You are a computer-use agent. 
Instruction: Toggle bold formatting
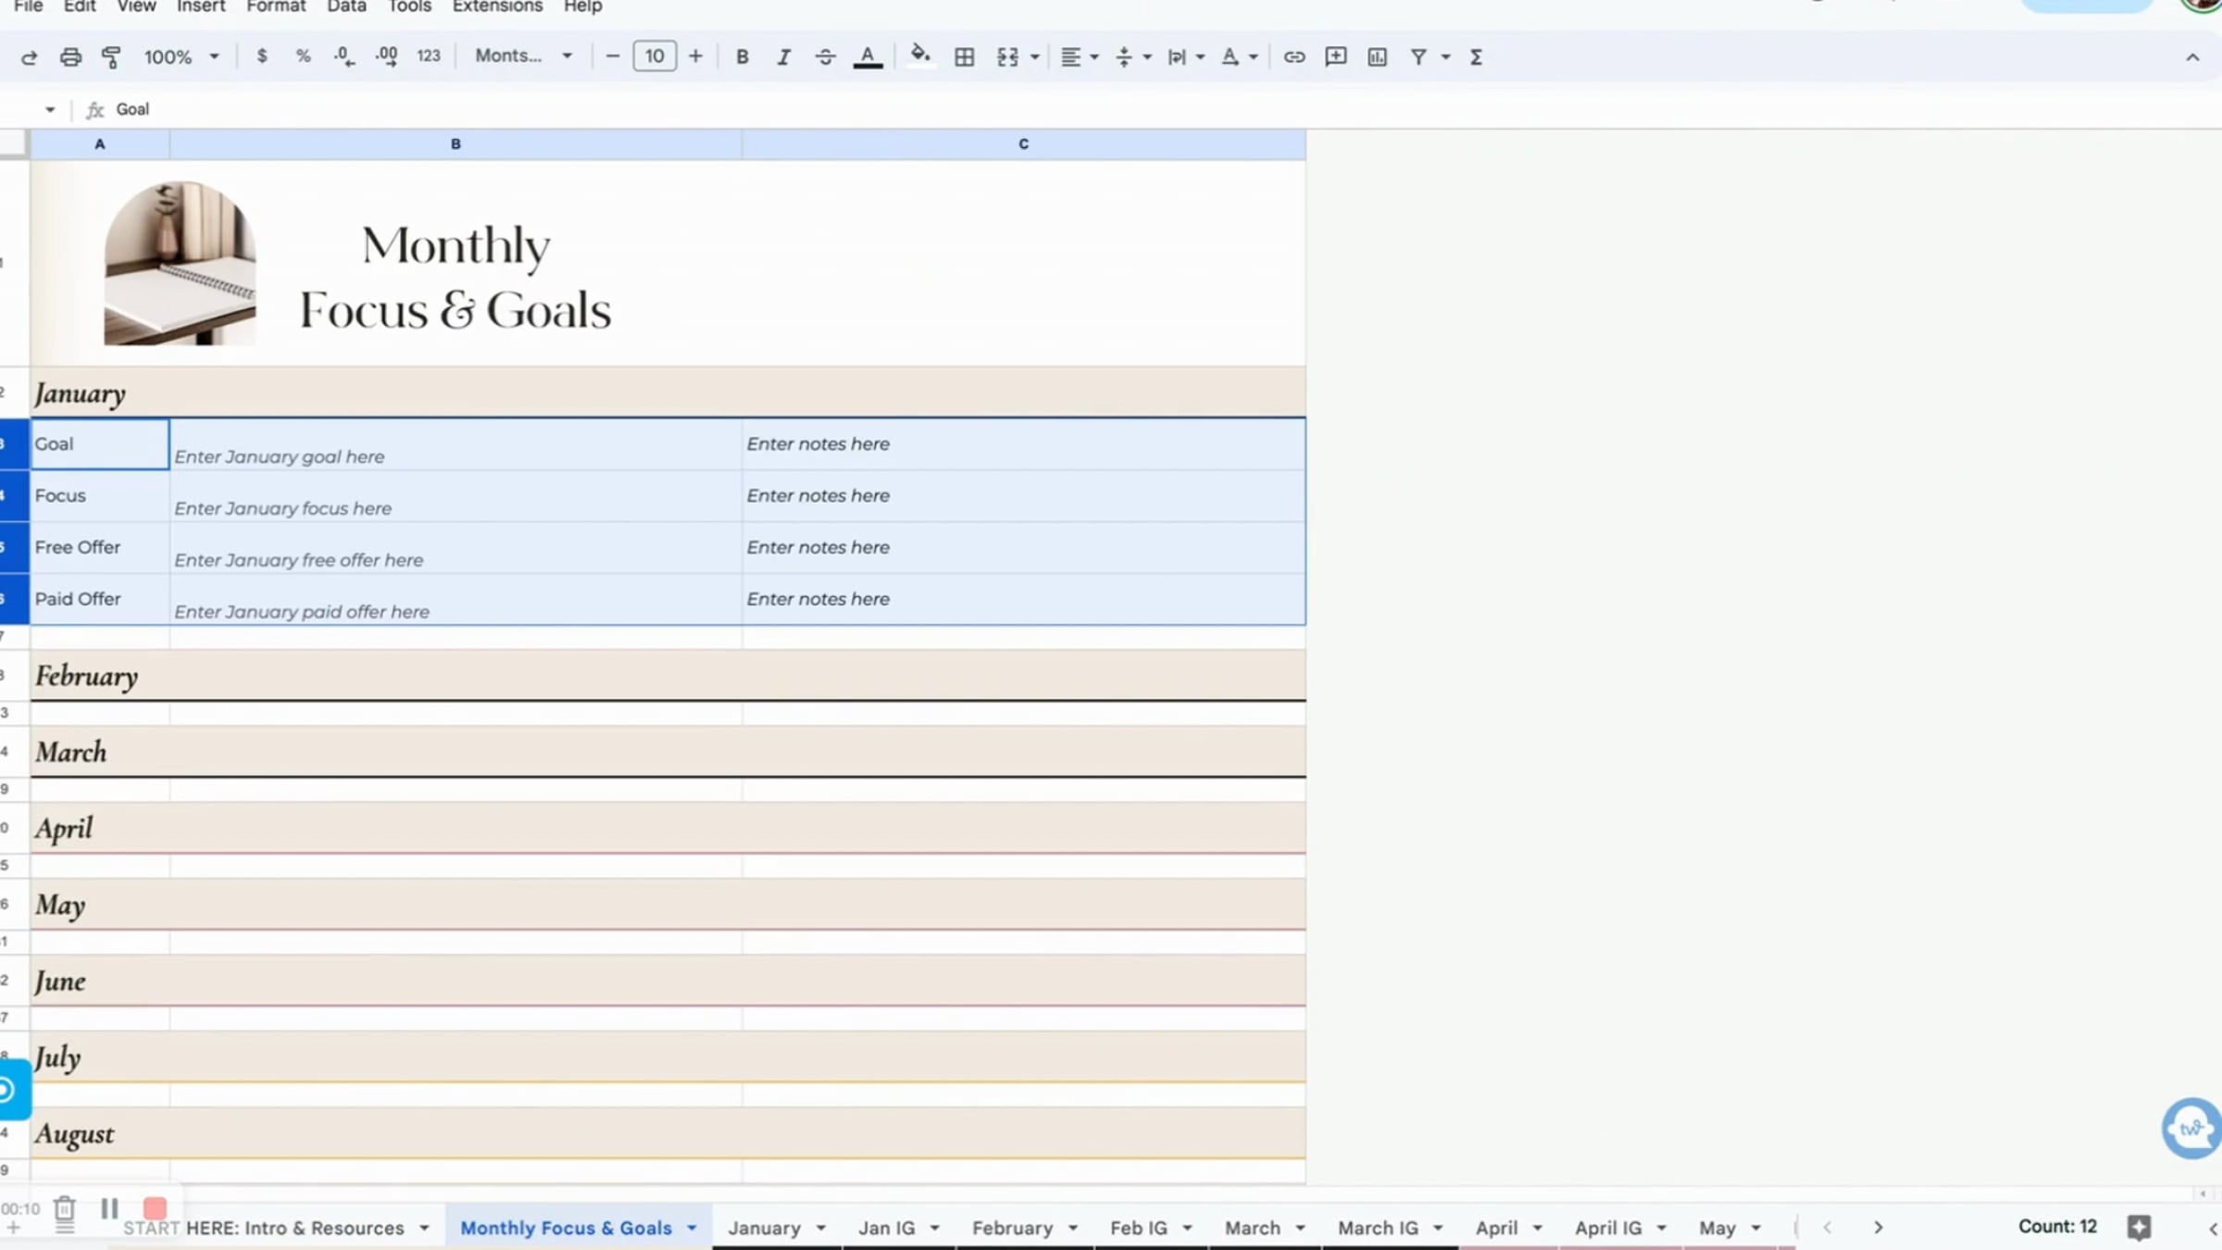pos(742,56)
